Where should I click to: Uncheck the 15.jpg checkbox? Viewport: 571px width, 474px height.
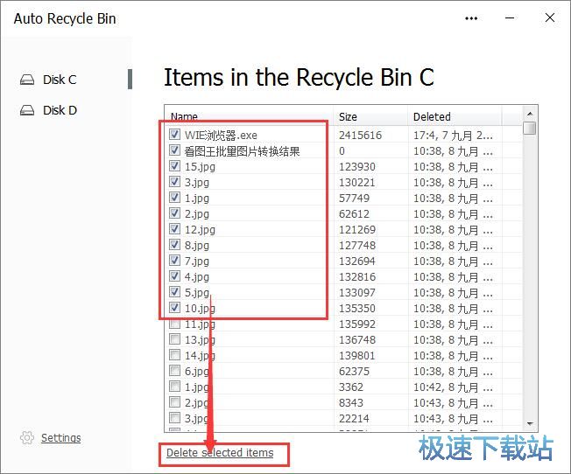(x=174, y=166)
